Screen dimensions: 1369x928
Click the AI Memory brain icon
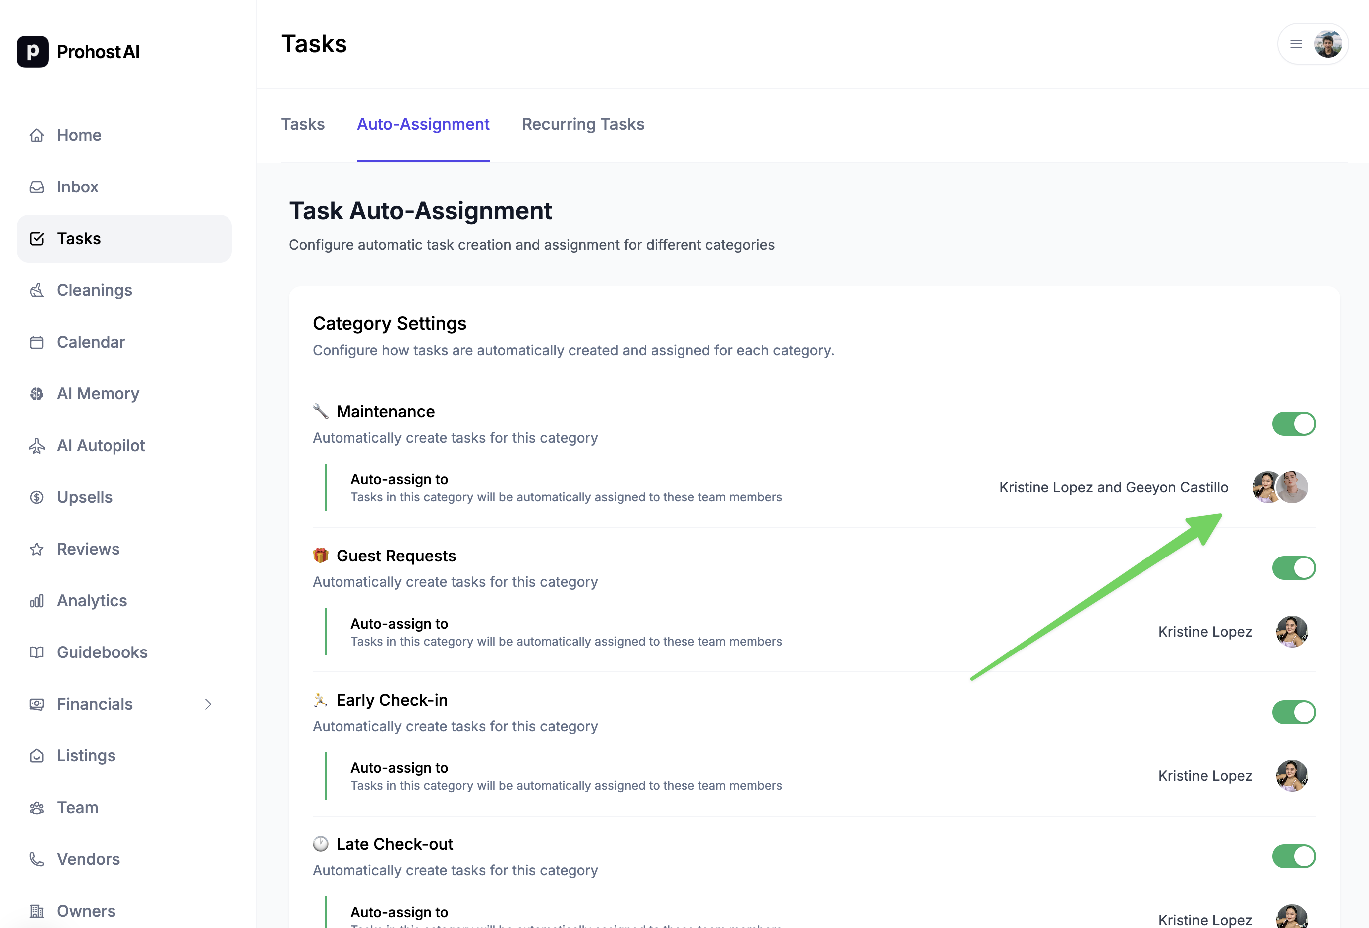tap(36, 394)
